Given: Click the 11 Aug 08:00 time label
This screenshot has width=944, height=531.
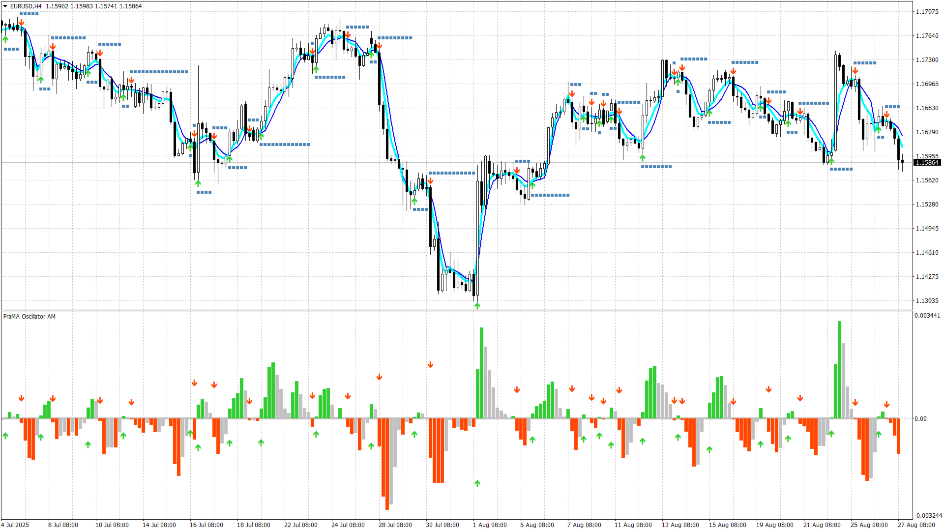Looking at the screenshot, I should (x=633, y=525).
